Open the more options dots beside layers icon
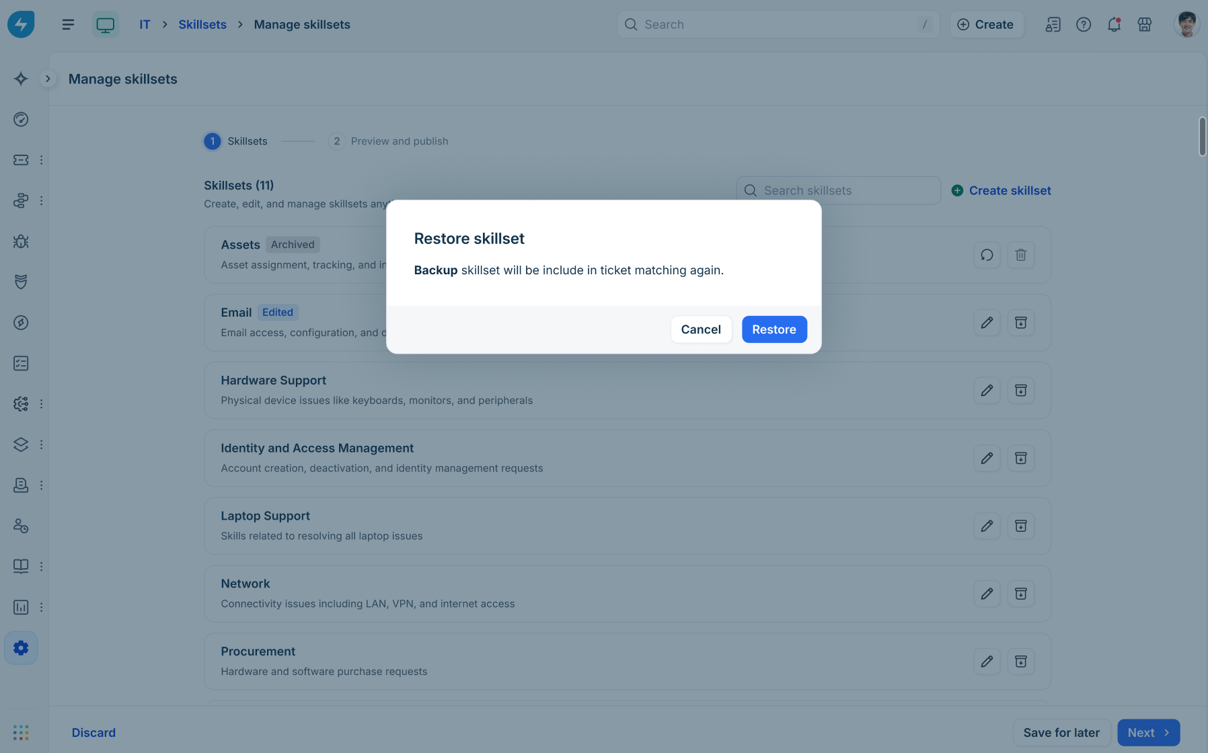Image resolution: width=1208 pixels, height=753 pixels. (41, 444)
